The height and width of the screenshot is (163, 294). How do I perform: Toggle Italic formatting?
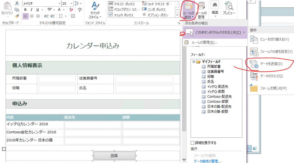click(x=31, y=9)
